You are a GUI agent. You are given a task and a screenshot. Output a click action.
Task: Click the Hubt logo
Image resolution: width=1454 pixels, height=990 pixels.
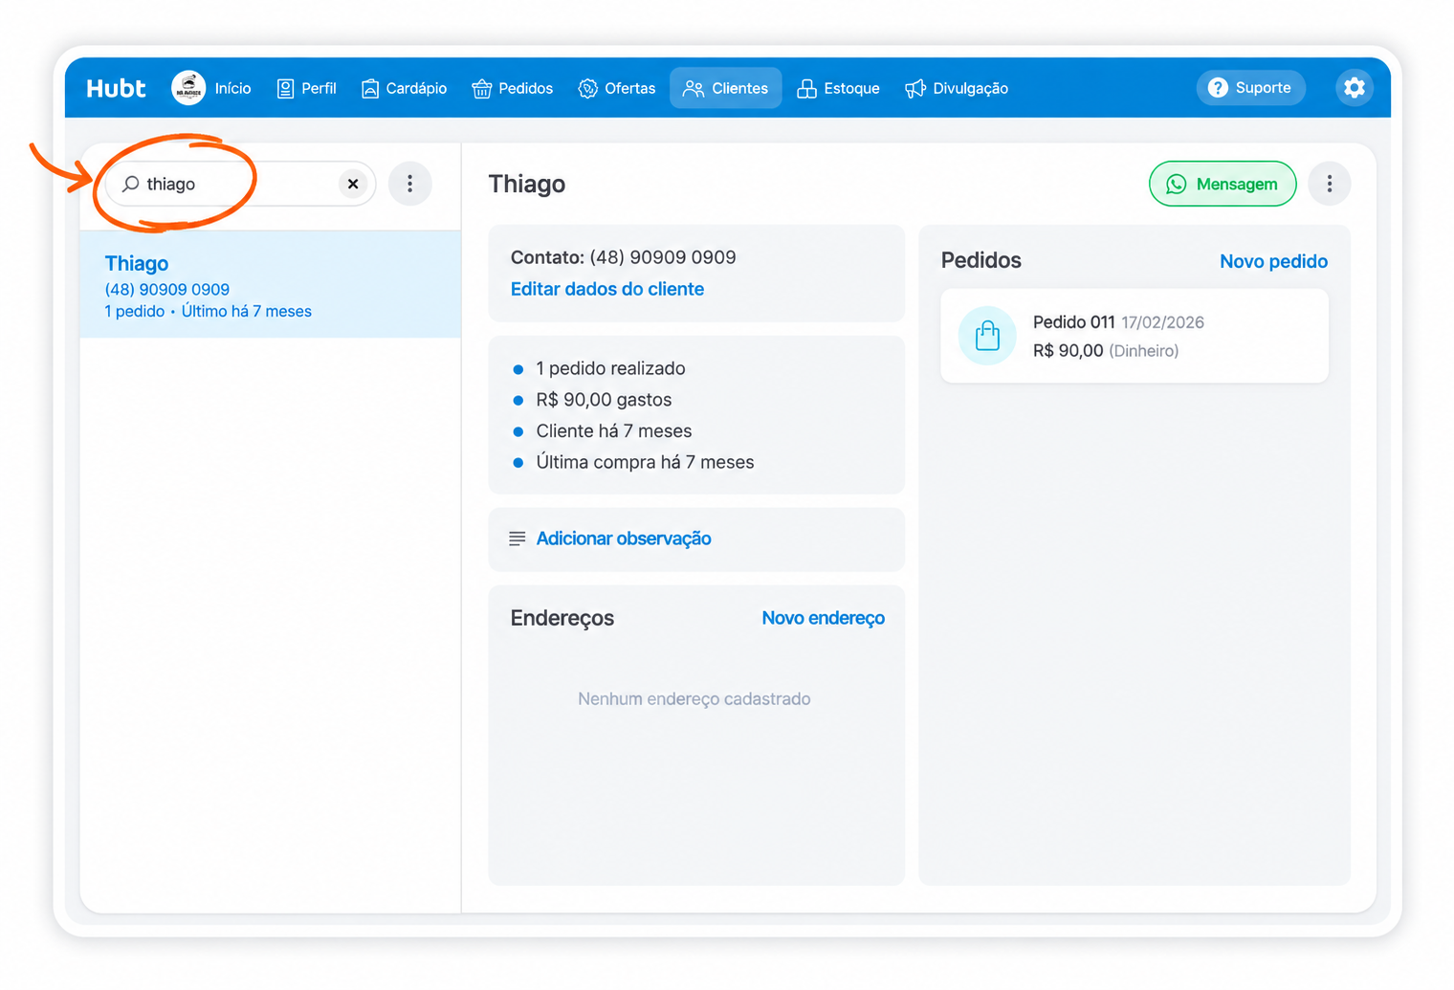click(x=116, y=88)
